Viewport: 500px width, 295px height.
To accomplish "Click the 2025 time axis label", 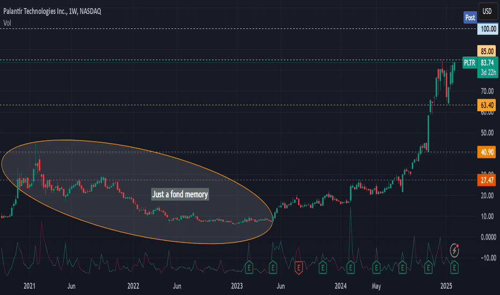I will (446, 286).
